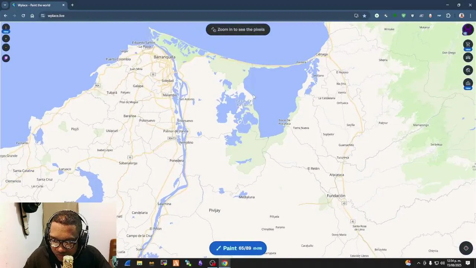Click the Paint 65/89 button

238,248
